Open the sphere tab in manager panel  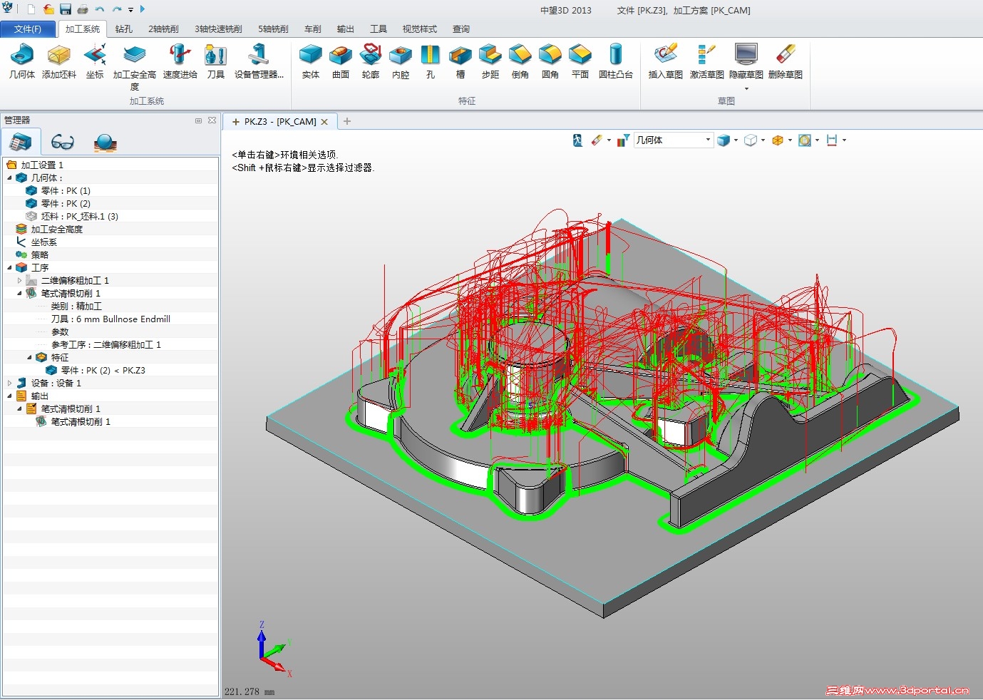click(x=105, y=143)
